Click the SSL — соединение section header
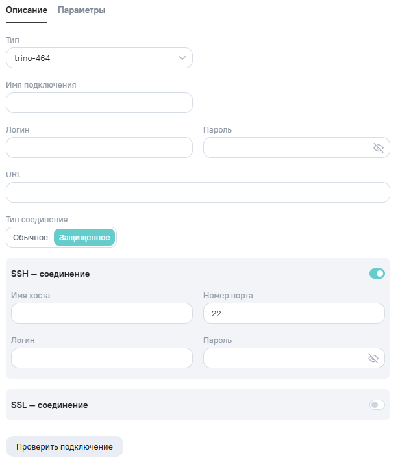 click(49, 405)
